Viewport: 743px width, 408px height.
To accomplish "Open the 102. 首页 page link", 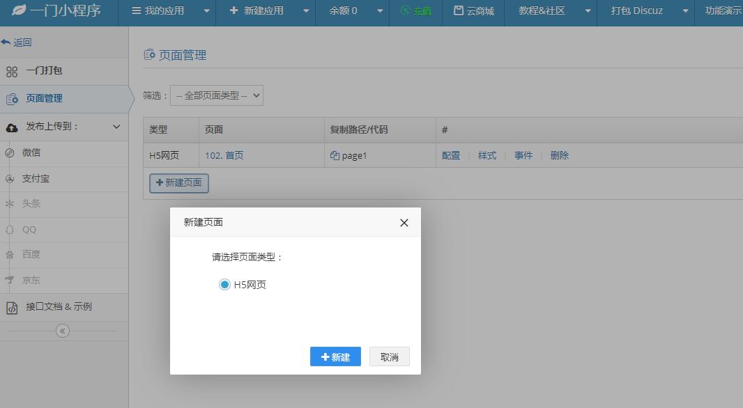I will (224, 155).
